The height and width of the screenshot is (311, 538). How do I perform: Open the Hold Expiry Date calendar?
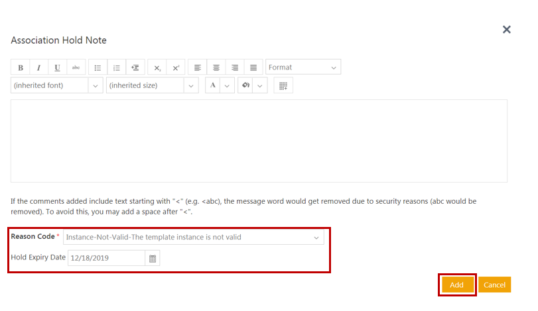coord(153,258)
